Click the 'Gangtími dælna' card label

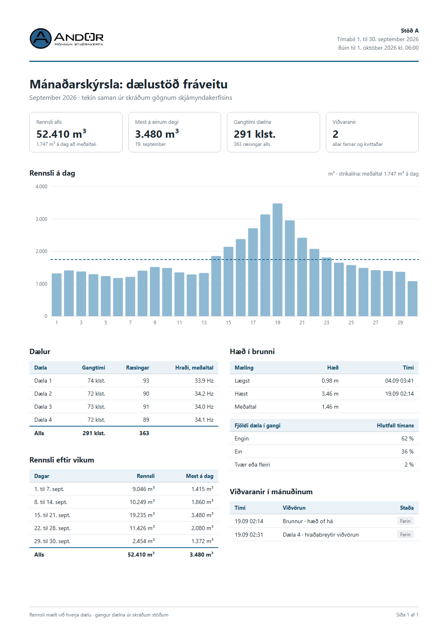click(252, 122)
